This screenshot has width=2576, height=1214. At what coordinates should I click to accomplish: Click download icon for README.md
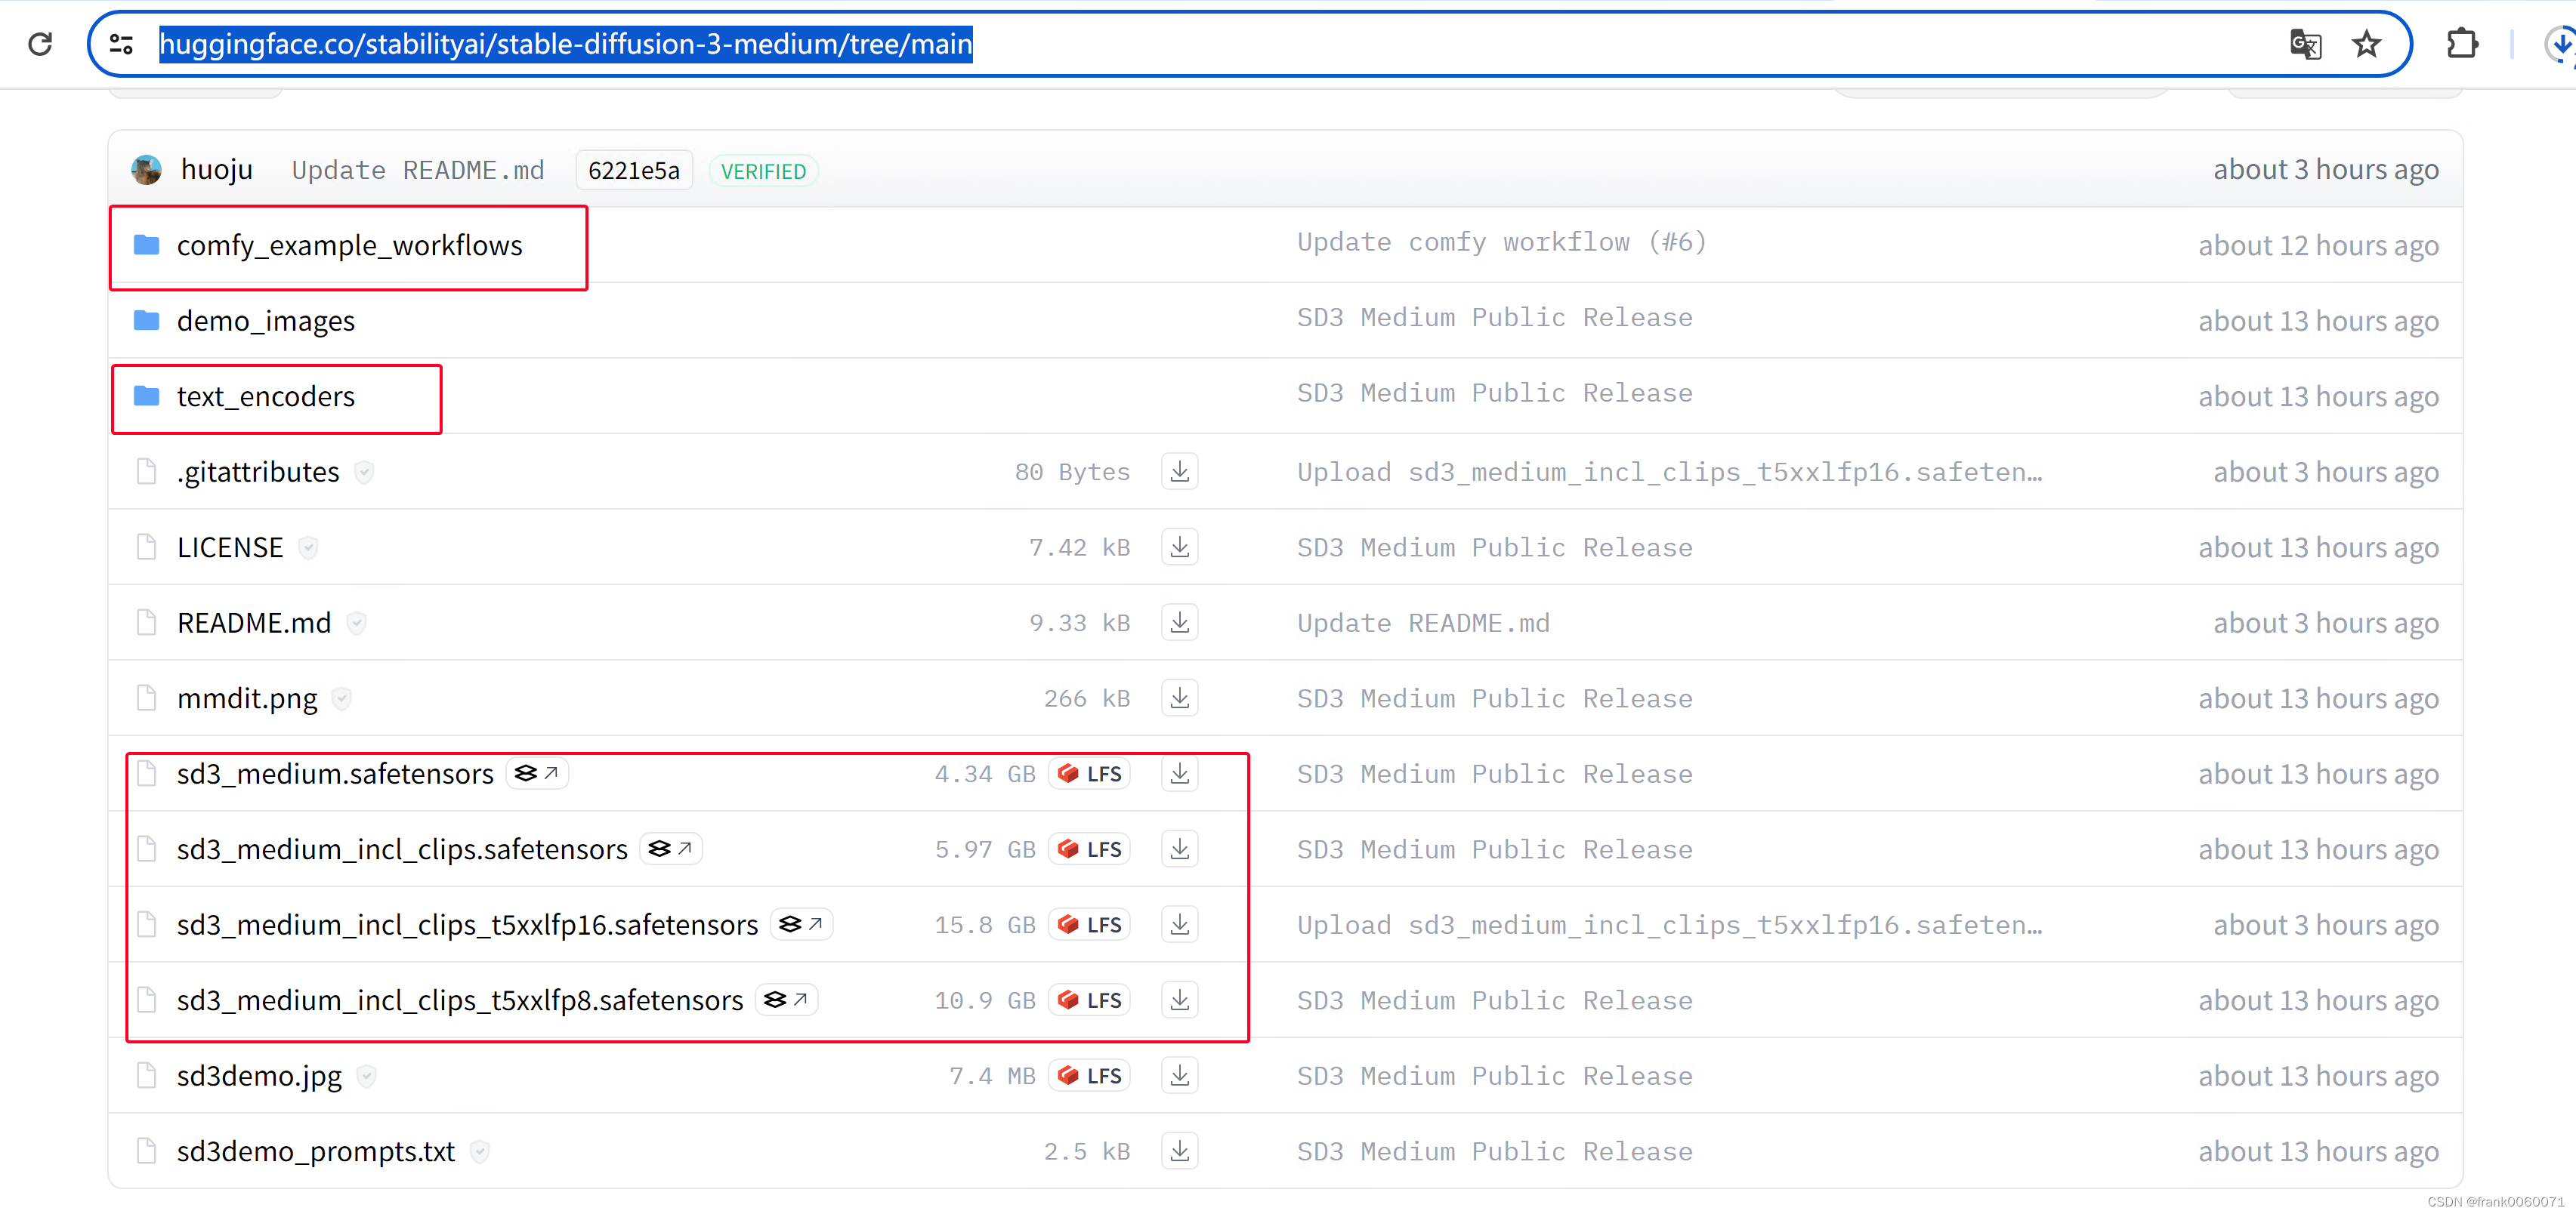pos(1180,624)
